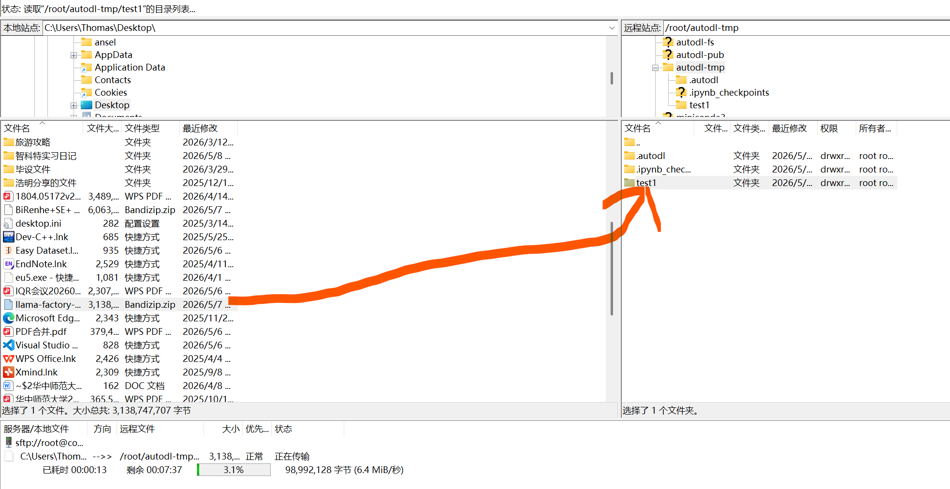This screenshot has width=950, height=489.
Task: Click the drwxr permission cell of test1
Action: click(835, 183)
